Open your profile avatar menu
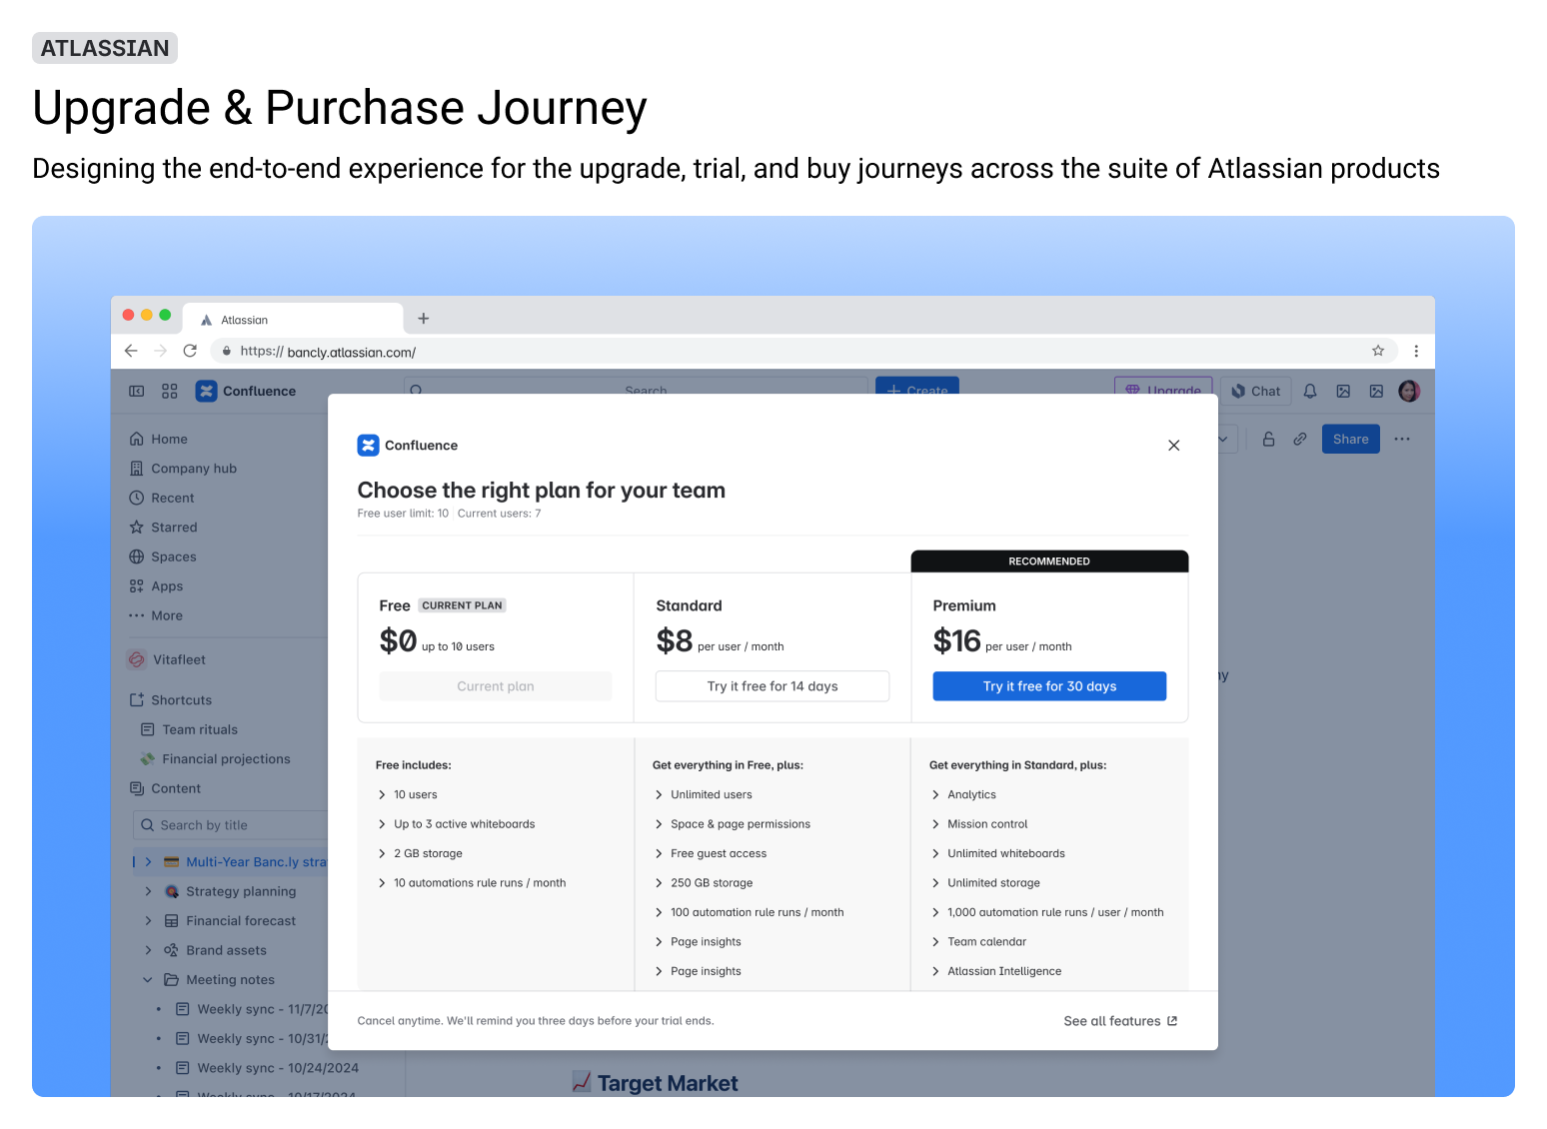The width and height of the screenshot is (1547, 1129). pos(1409,391)
